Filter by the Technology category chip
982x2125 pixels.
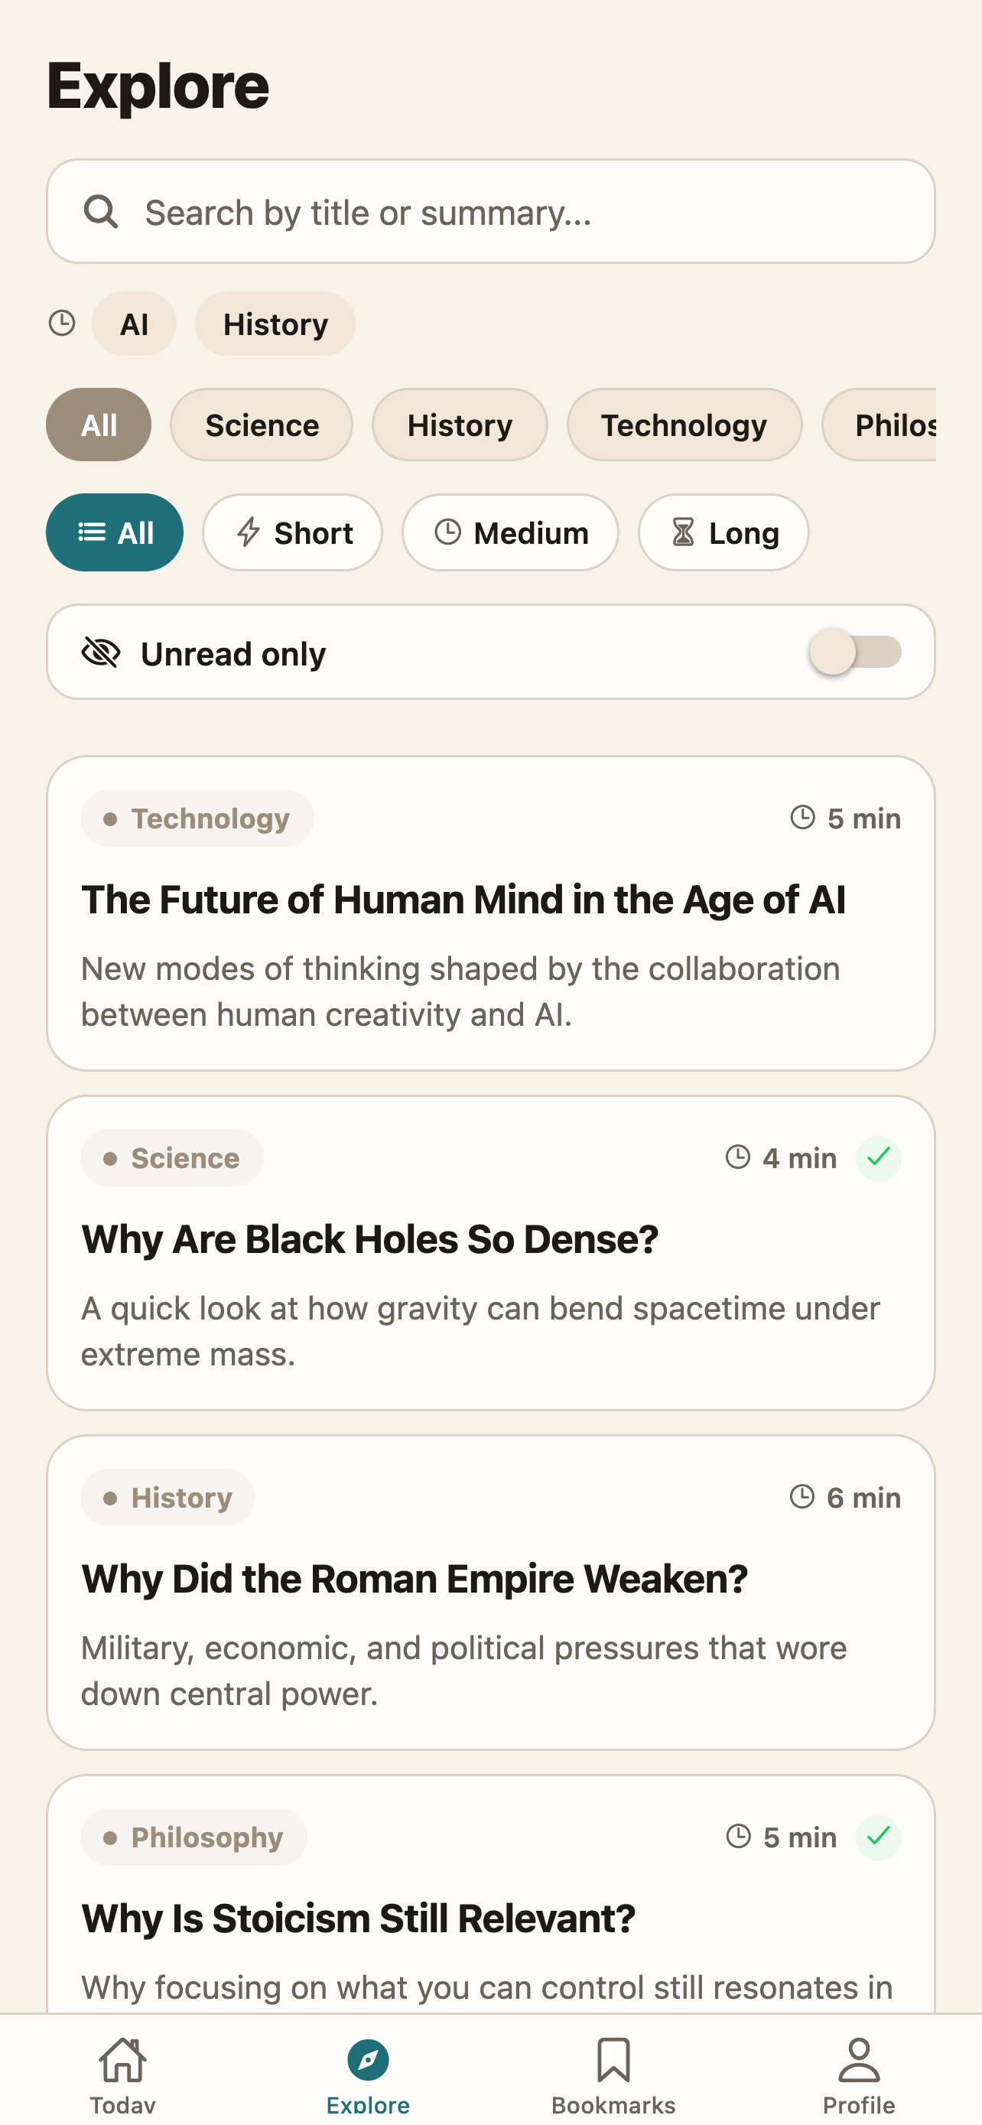(684, 425)
